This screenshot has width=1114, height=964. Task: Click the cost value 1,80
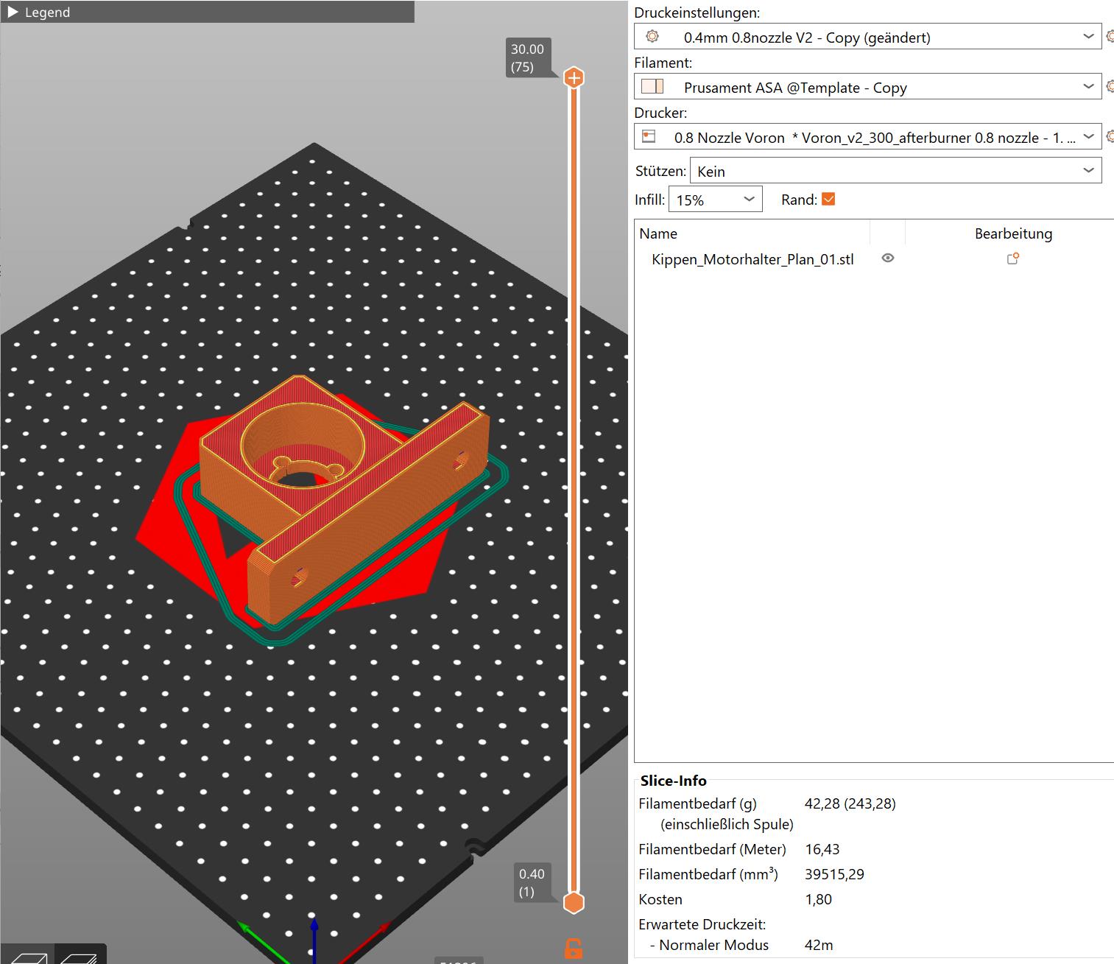[x=818, y=899]
